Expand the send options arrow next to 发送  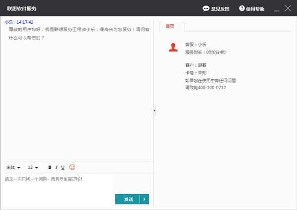145,199
